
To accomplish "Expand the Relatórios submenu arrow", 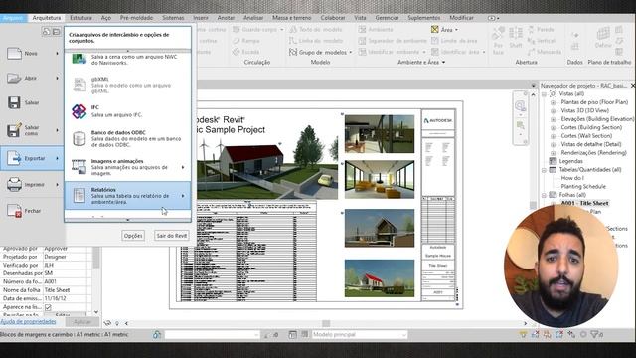I will [183, 196].
